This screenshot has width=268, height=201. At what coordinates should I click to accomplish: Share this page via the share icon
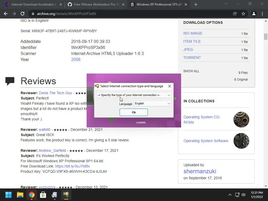tap(235, 14)
